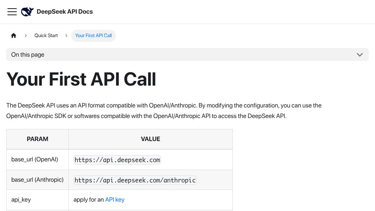Open the API key link
Screen dimensions: 375x211
coord(115,200)
